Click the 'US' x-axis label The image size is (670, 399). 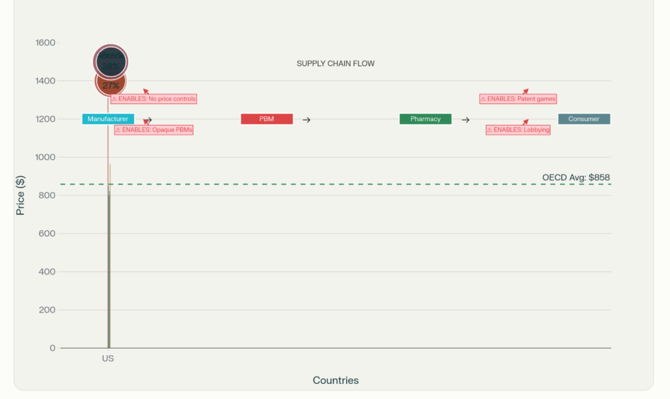tap(108, 358)
